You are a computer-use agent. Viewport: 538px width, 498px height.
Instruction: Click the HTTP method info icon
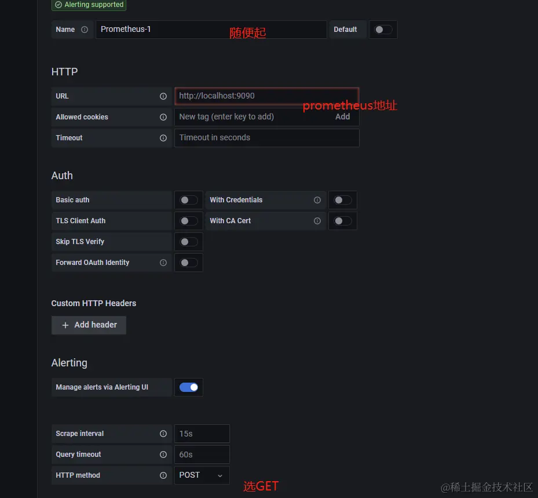(x=163, y=475)
